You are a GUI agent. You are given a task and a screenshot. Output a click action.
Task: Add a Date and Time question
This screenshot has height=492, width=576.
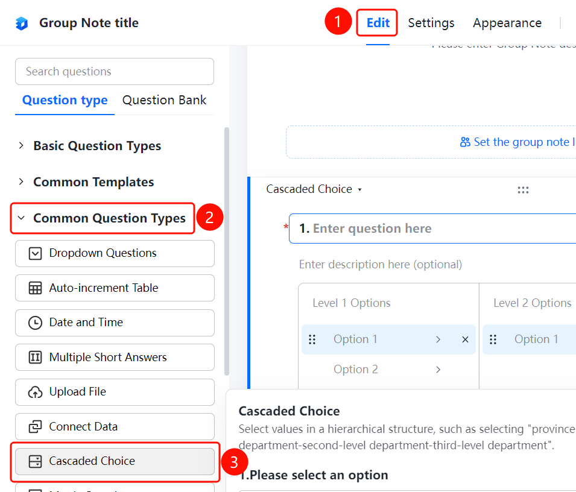tap(115, 323)
